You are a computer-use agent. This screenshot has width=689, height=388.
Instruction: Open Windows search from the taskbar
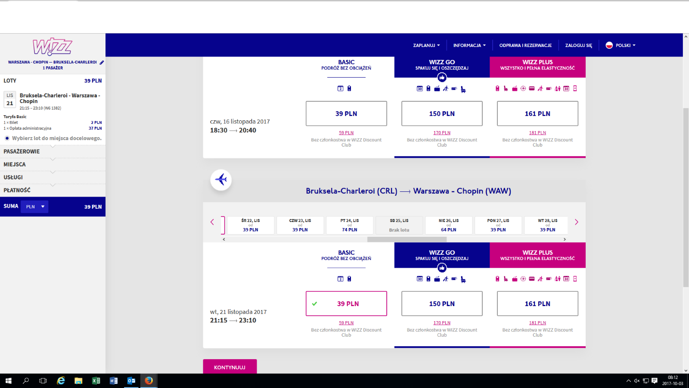(x=26, y=381)
